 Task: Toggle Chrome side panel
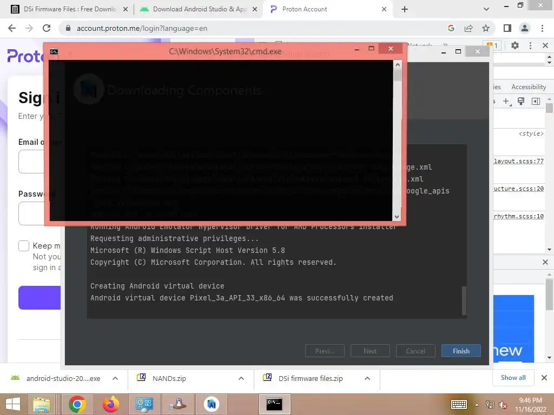click(x=507, y=28)
